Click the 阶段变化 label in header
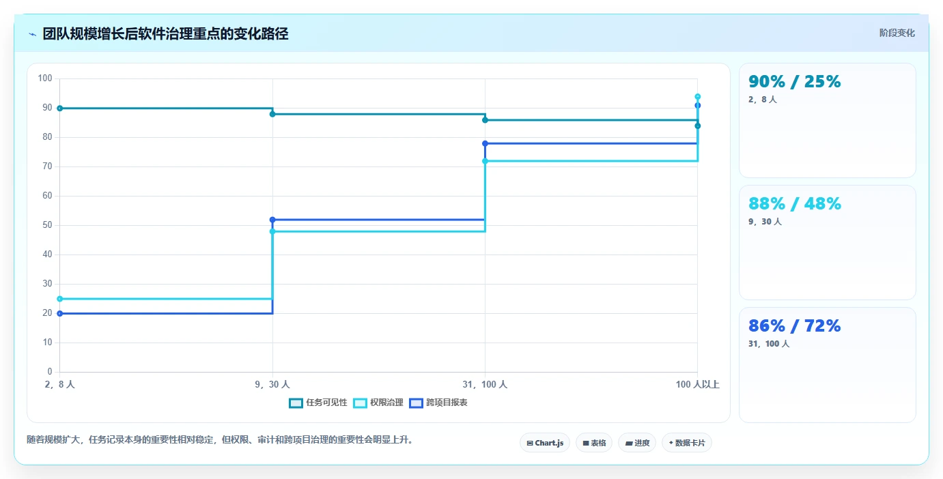This screenshot has height=479, width=943. click(x=897, y=33)
